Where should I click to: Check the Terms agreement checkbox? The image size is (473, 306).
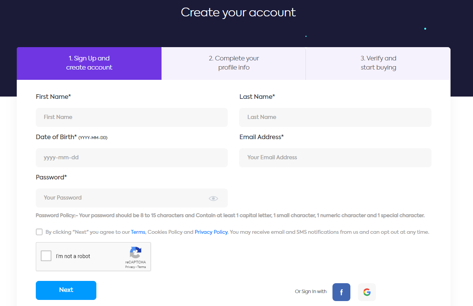[39, 231]
